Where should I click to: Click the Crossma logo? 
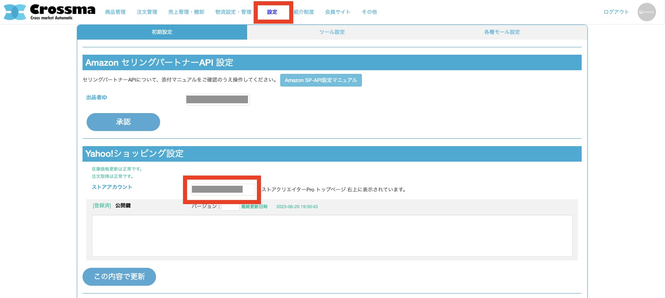[49, 12]
